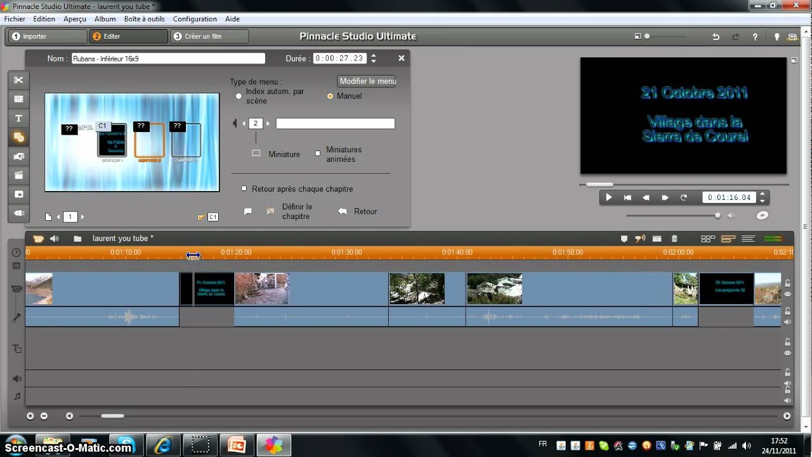Open the Aperçu menu
The image size is (812, 457).
click(75, 19)
